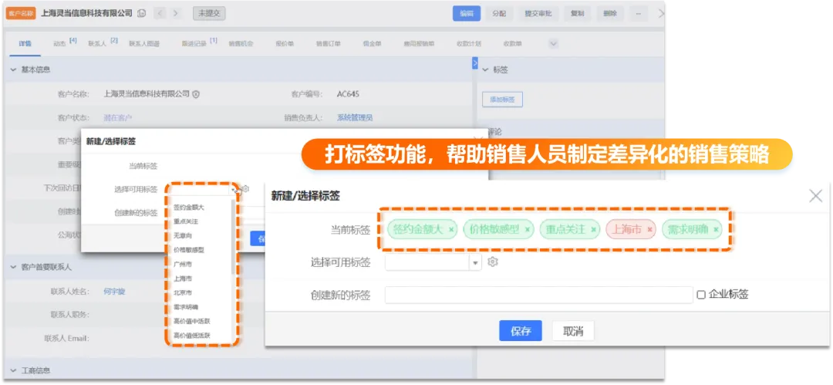Click icon beside customer name in header
Viewport: 833px width, 385px height.
tap(141, 13)
